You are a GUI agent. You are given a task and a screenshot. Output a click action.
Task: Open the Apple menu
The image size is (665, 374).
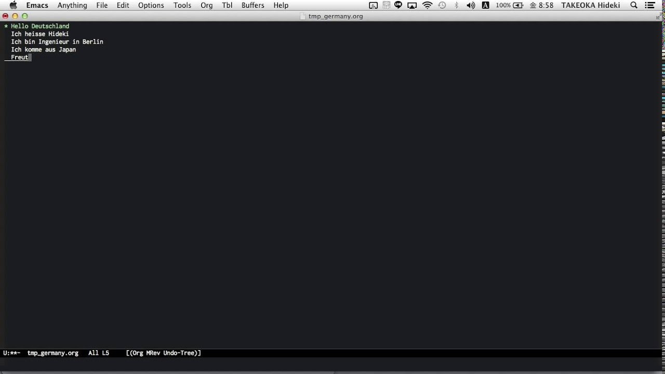click(14, 5)
